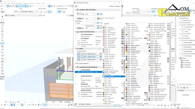Image resolution: width=195 pixels, height=109 pixels.
Task: Toggle the top surface override checkbox
Action: pos(82,54)
